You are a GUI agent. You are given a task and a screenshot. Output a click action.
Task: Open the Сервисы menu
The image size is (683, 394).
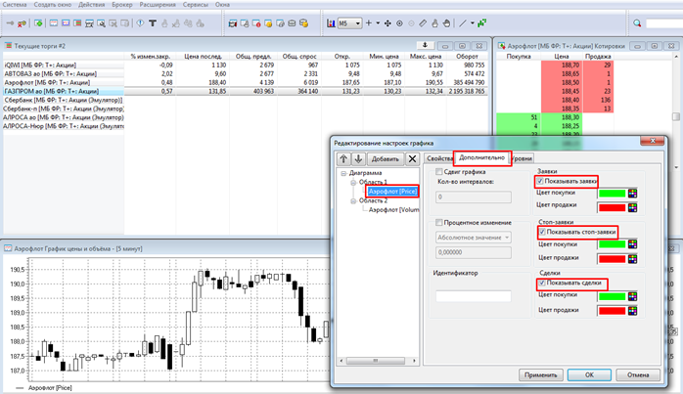click(x=196, y=4)
